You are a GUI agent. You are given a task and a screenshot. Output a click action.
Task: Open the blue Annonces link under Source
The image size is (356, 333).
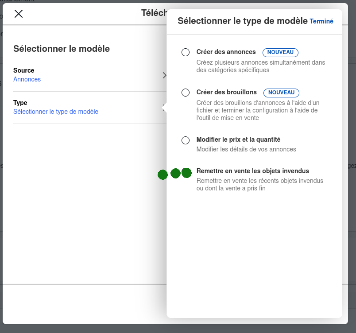[27, 79]
